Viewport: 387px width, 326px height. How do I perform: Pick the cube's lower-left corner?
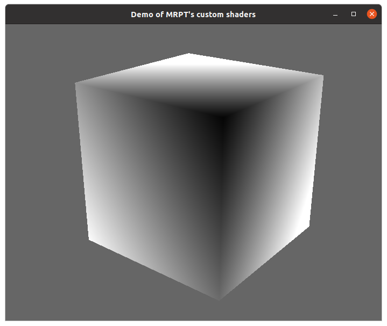89,240
